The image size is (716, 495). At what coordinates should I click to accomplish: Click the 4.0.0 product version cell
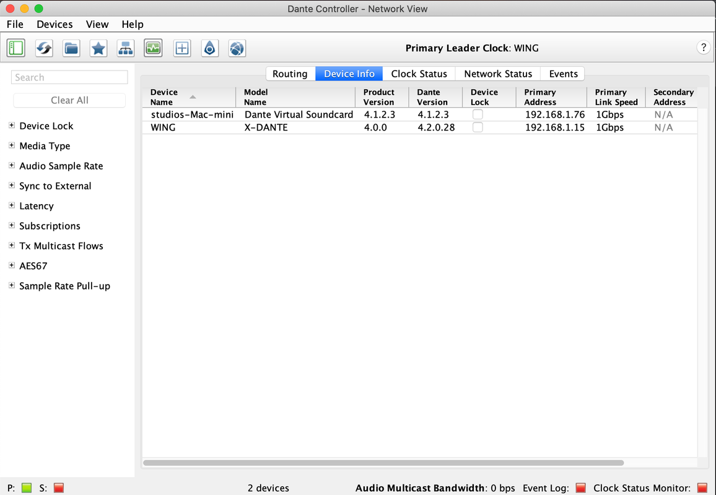pyautogui.click(x=375, y=127)
